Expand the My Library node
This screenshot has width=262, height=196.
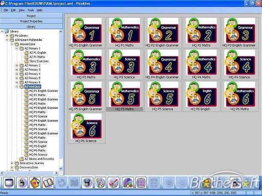click(x=7, y=36)
